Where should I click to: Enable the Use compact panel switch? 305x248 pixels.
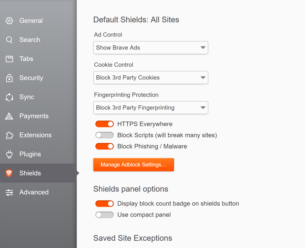104,215
